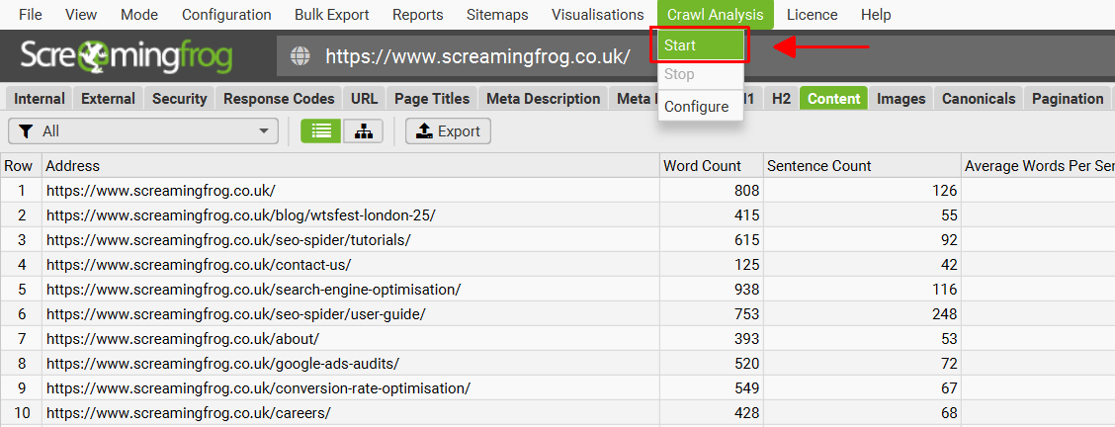1115x427 pixels.
Task: Sort by the Address column header
Action: (x=351, y=165)
